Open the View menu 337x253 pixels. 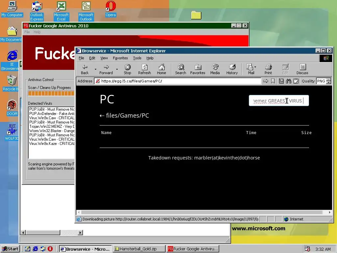(104, 58)
